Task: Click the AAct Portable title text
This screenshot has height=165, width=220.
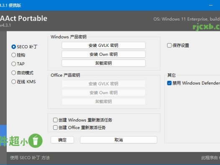Action: [x=23, y=18]
